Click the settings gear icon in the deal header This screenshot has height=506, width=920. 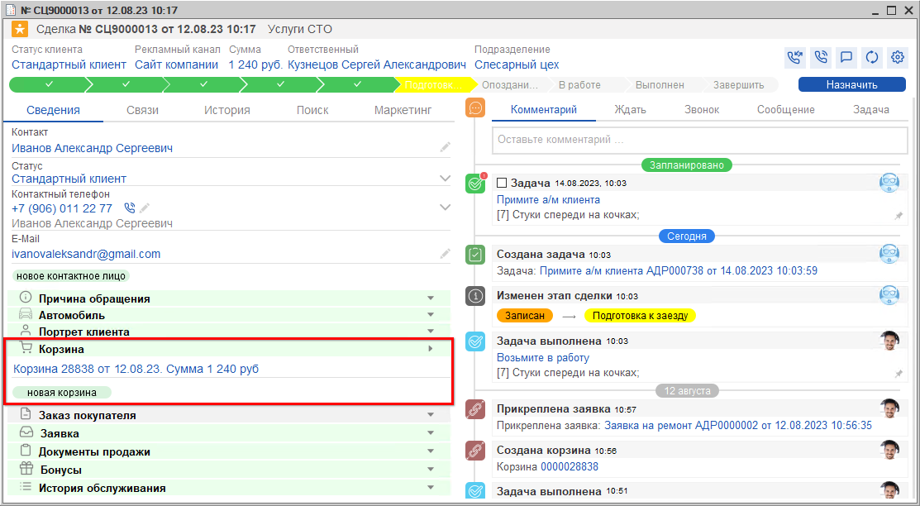[897, 58]
